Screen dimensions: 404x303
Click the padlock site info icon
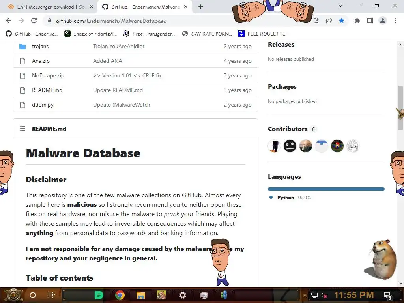pos(50,21)
